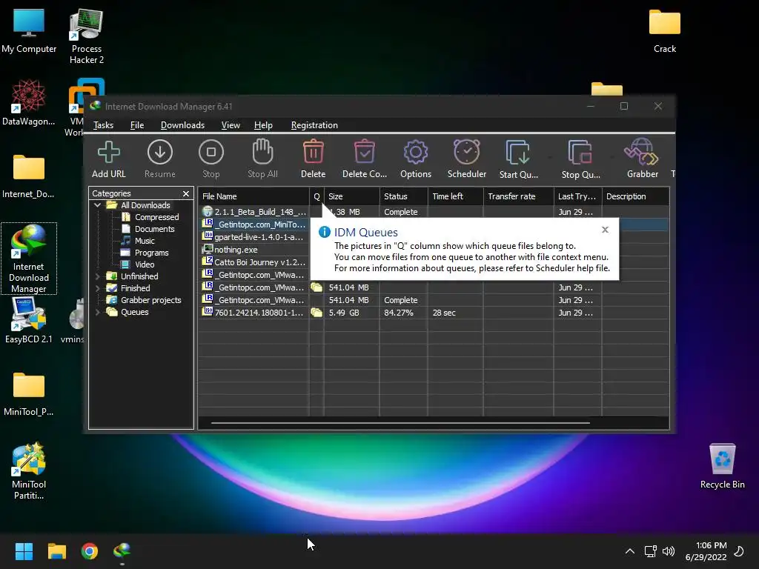Click the Stop Queue icon

[580, 153]
